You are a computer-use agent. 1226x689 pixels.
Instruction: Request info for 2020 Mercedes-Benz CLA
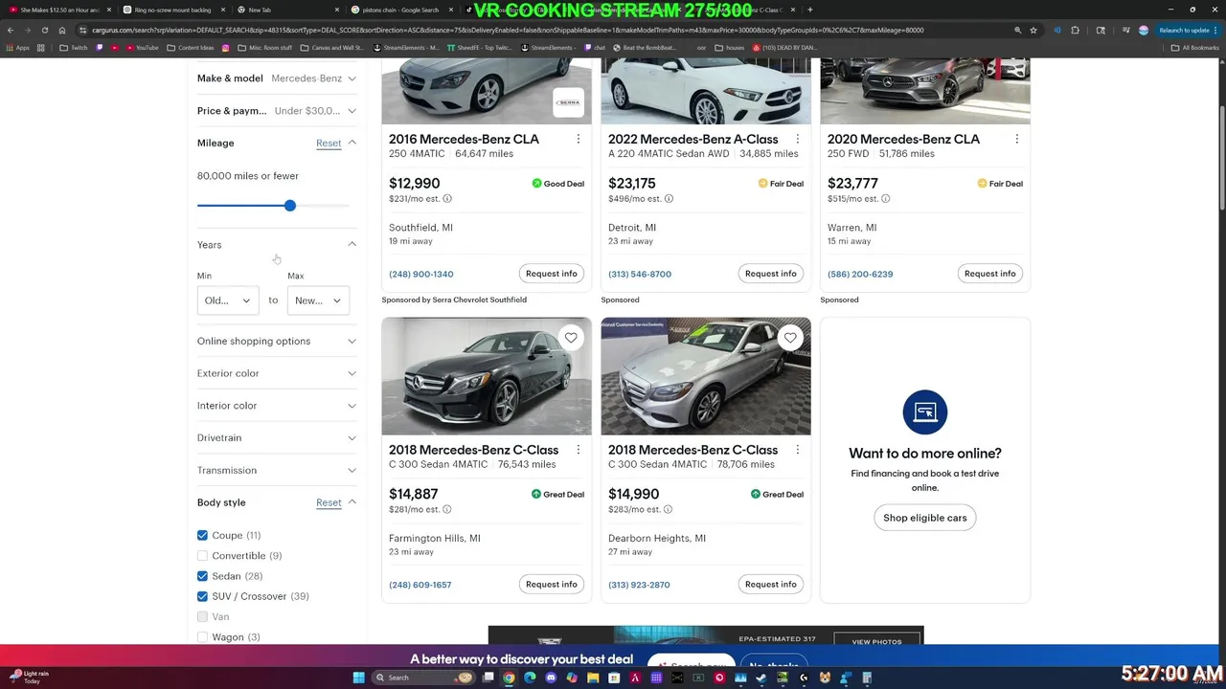click(990, 274)
